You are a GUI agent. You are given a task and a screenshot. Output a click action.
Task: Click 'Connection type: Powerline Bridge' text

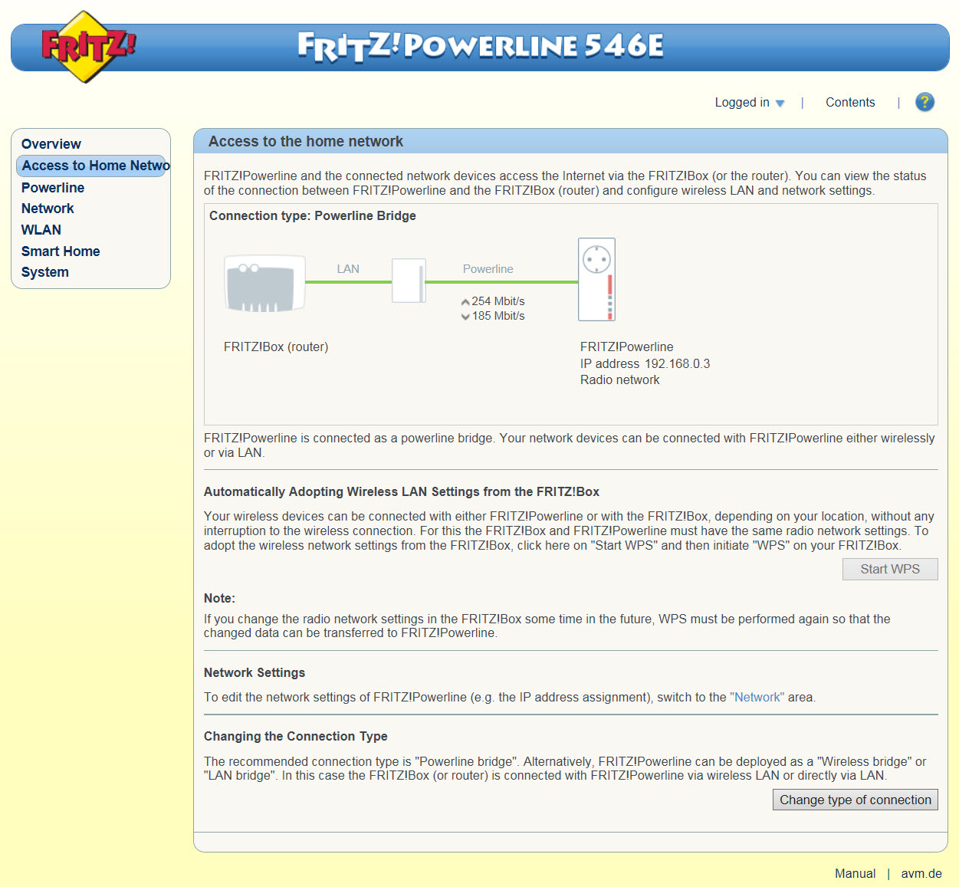point(313,216)
